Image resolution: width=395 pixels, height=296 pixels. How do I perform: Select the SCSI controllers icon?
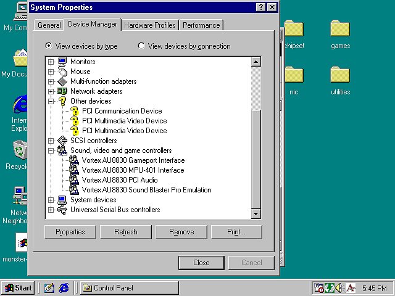click(x=62, y=141)
